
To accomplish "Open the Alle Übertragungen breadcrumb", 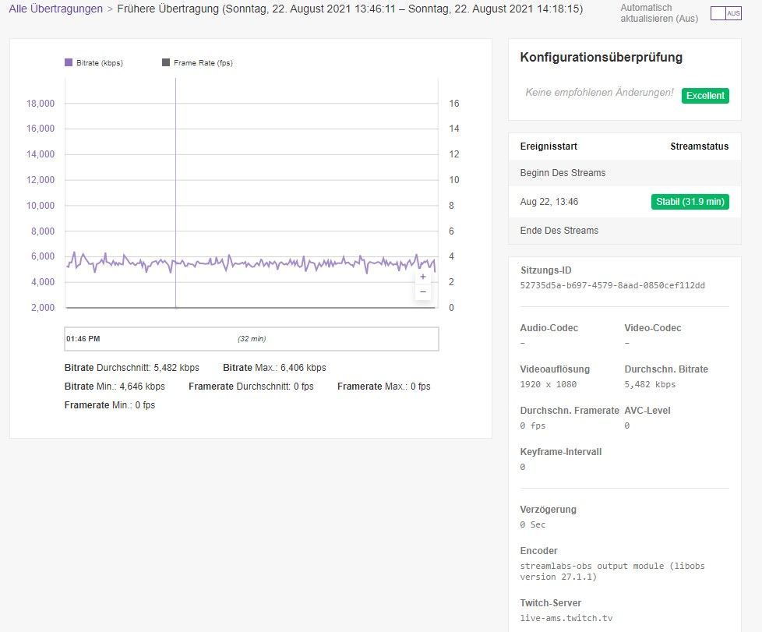I will (54, 9).
